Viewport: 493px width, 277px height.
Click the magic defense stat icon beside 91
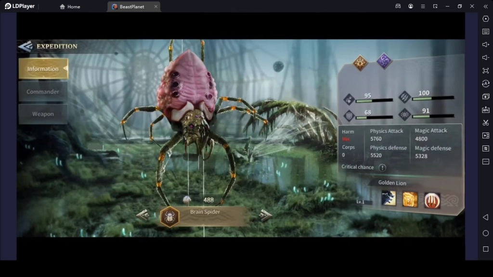tap(404, 114)
